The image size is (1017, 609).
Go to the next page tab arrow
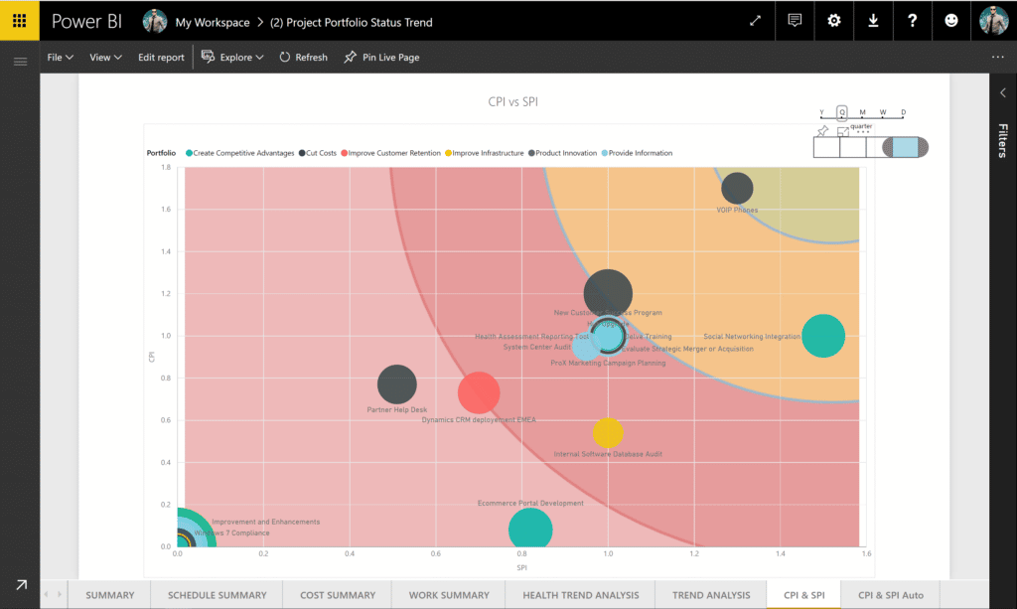coord(59,594)
